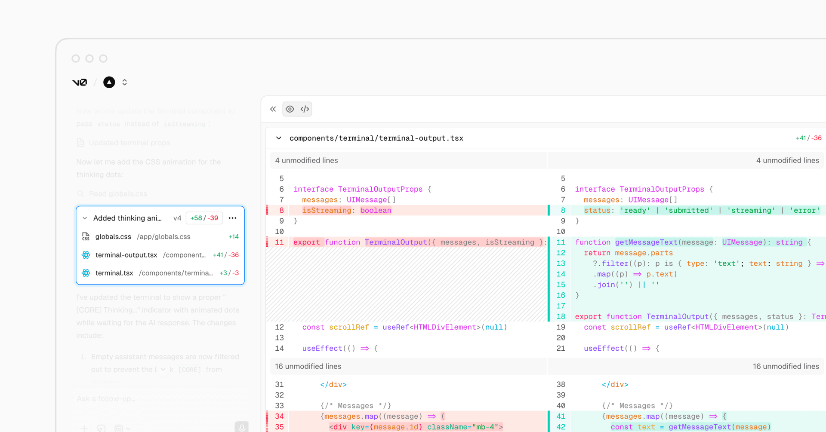
Task: Click the 'Read globals.css' search step
Action: pos(117,194)
